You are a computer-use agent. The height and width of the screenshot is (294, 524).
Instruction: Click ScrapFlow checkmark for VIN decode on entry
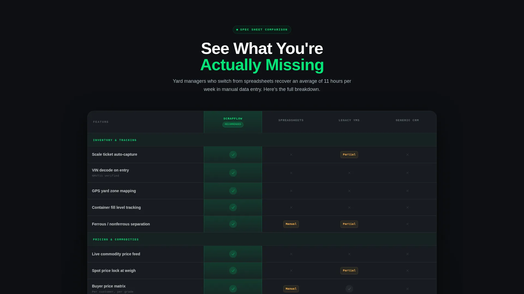233,173
